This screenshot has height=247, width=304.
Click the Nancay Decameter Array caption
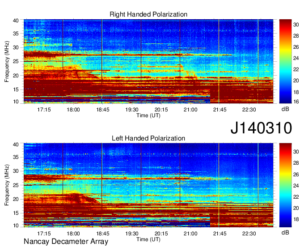click(x=66, y=242)
